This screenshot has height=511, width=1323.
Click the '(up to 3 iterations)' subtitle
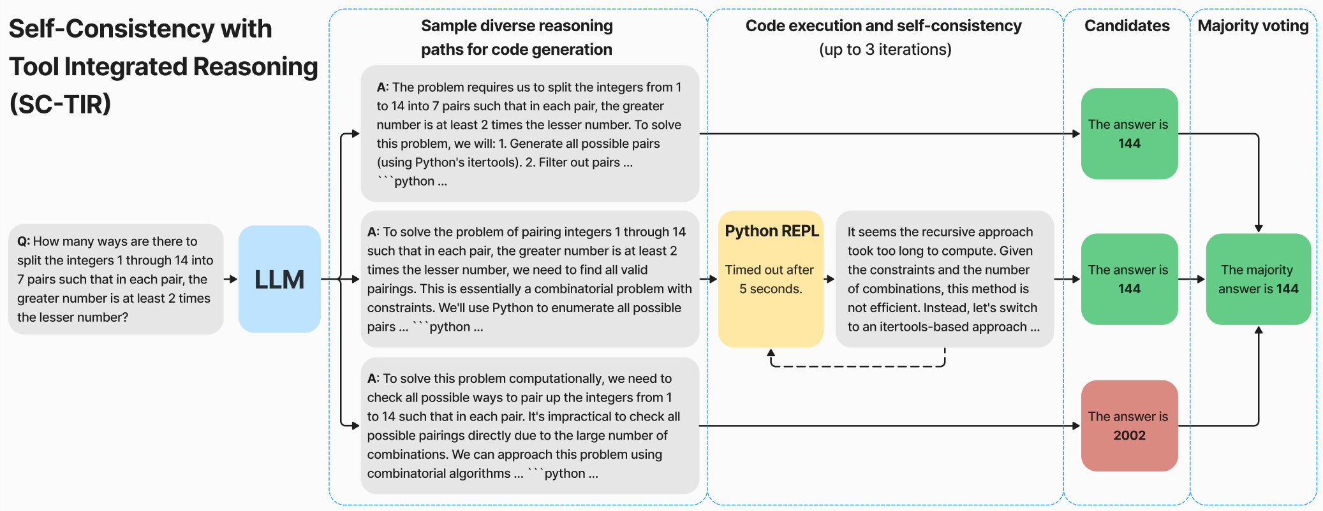(x=885, y=50)
